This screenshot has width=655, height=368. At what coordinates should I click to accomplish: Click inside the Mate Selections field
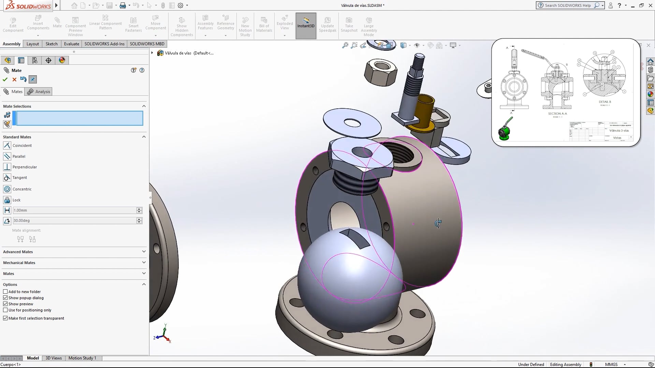[78, 118]
